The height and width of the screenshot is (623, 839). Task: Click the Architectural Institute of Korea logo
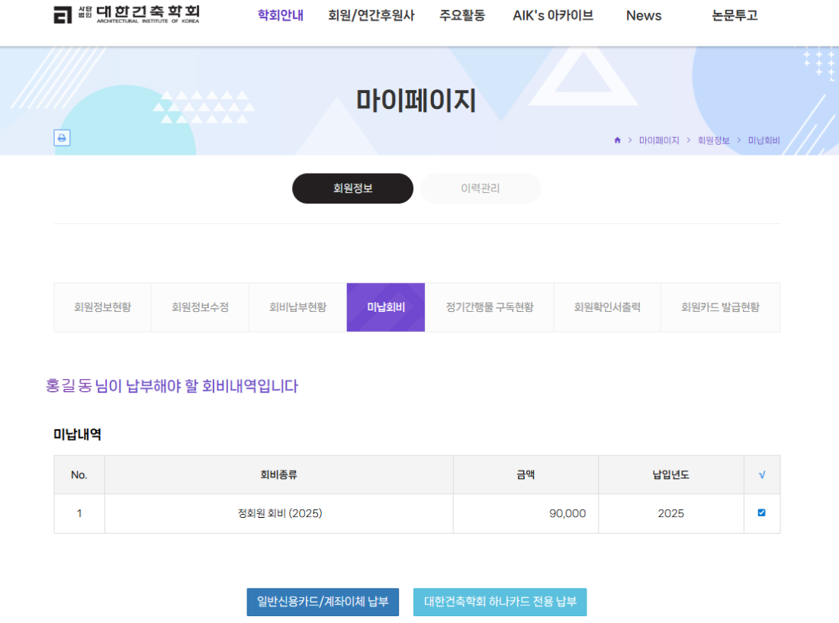(127, 15)
